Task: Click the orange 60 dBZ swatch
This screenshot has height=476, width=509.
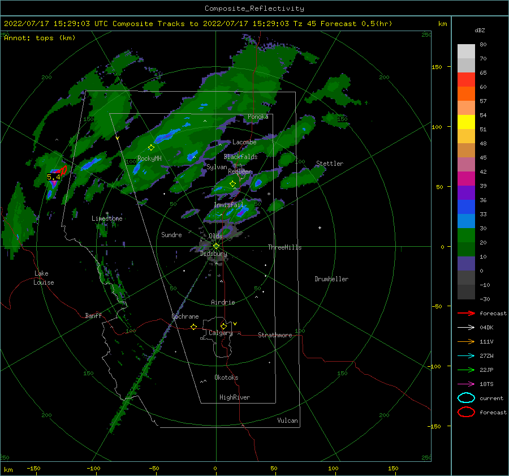Action: point(466,94)
